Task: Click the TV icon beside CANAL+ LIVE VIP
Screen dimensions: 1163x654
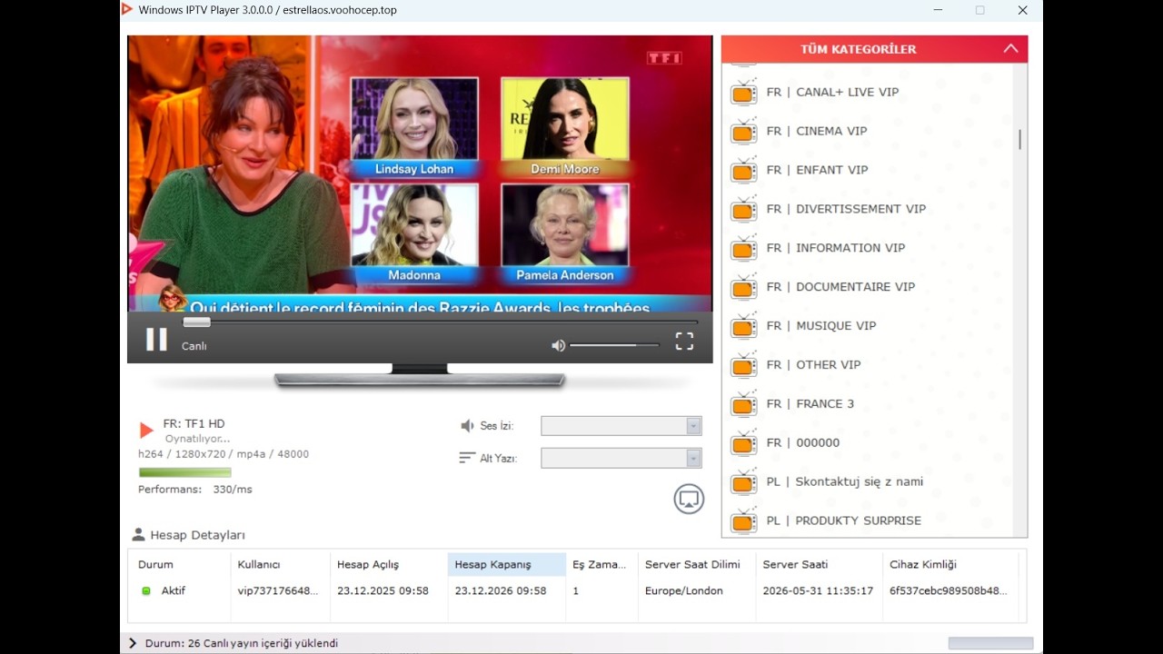Action: pos(743,93)
